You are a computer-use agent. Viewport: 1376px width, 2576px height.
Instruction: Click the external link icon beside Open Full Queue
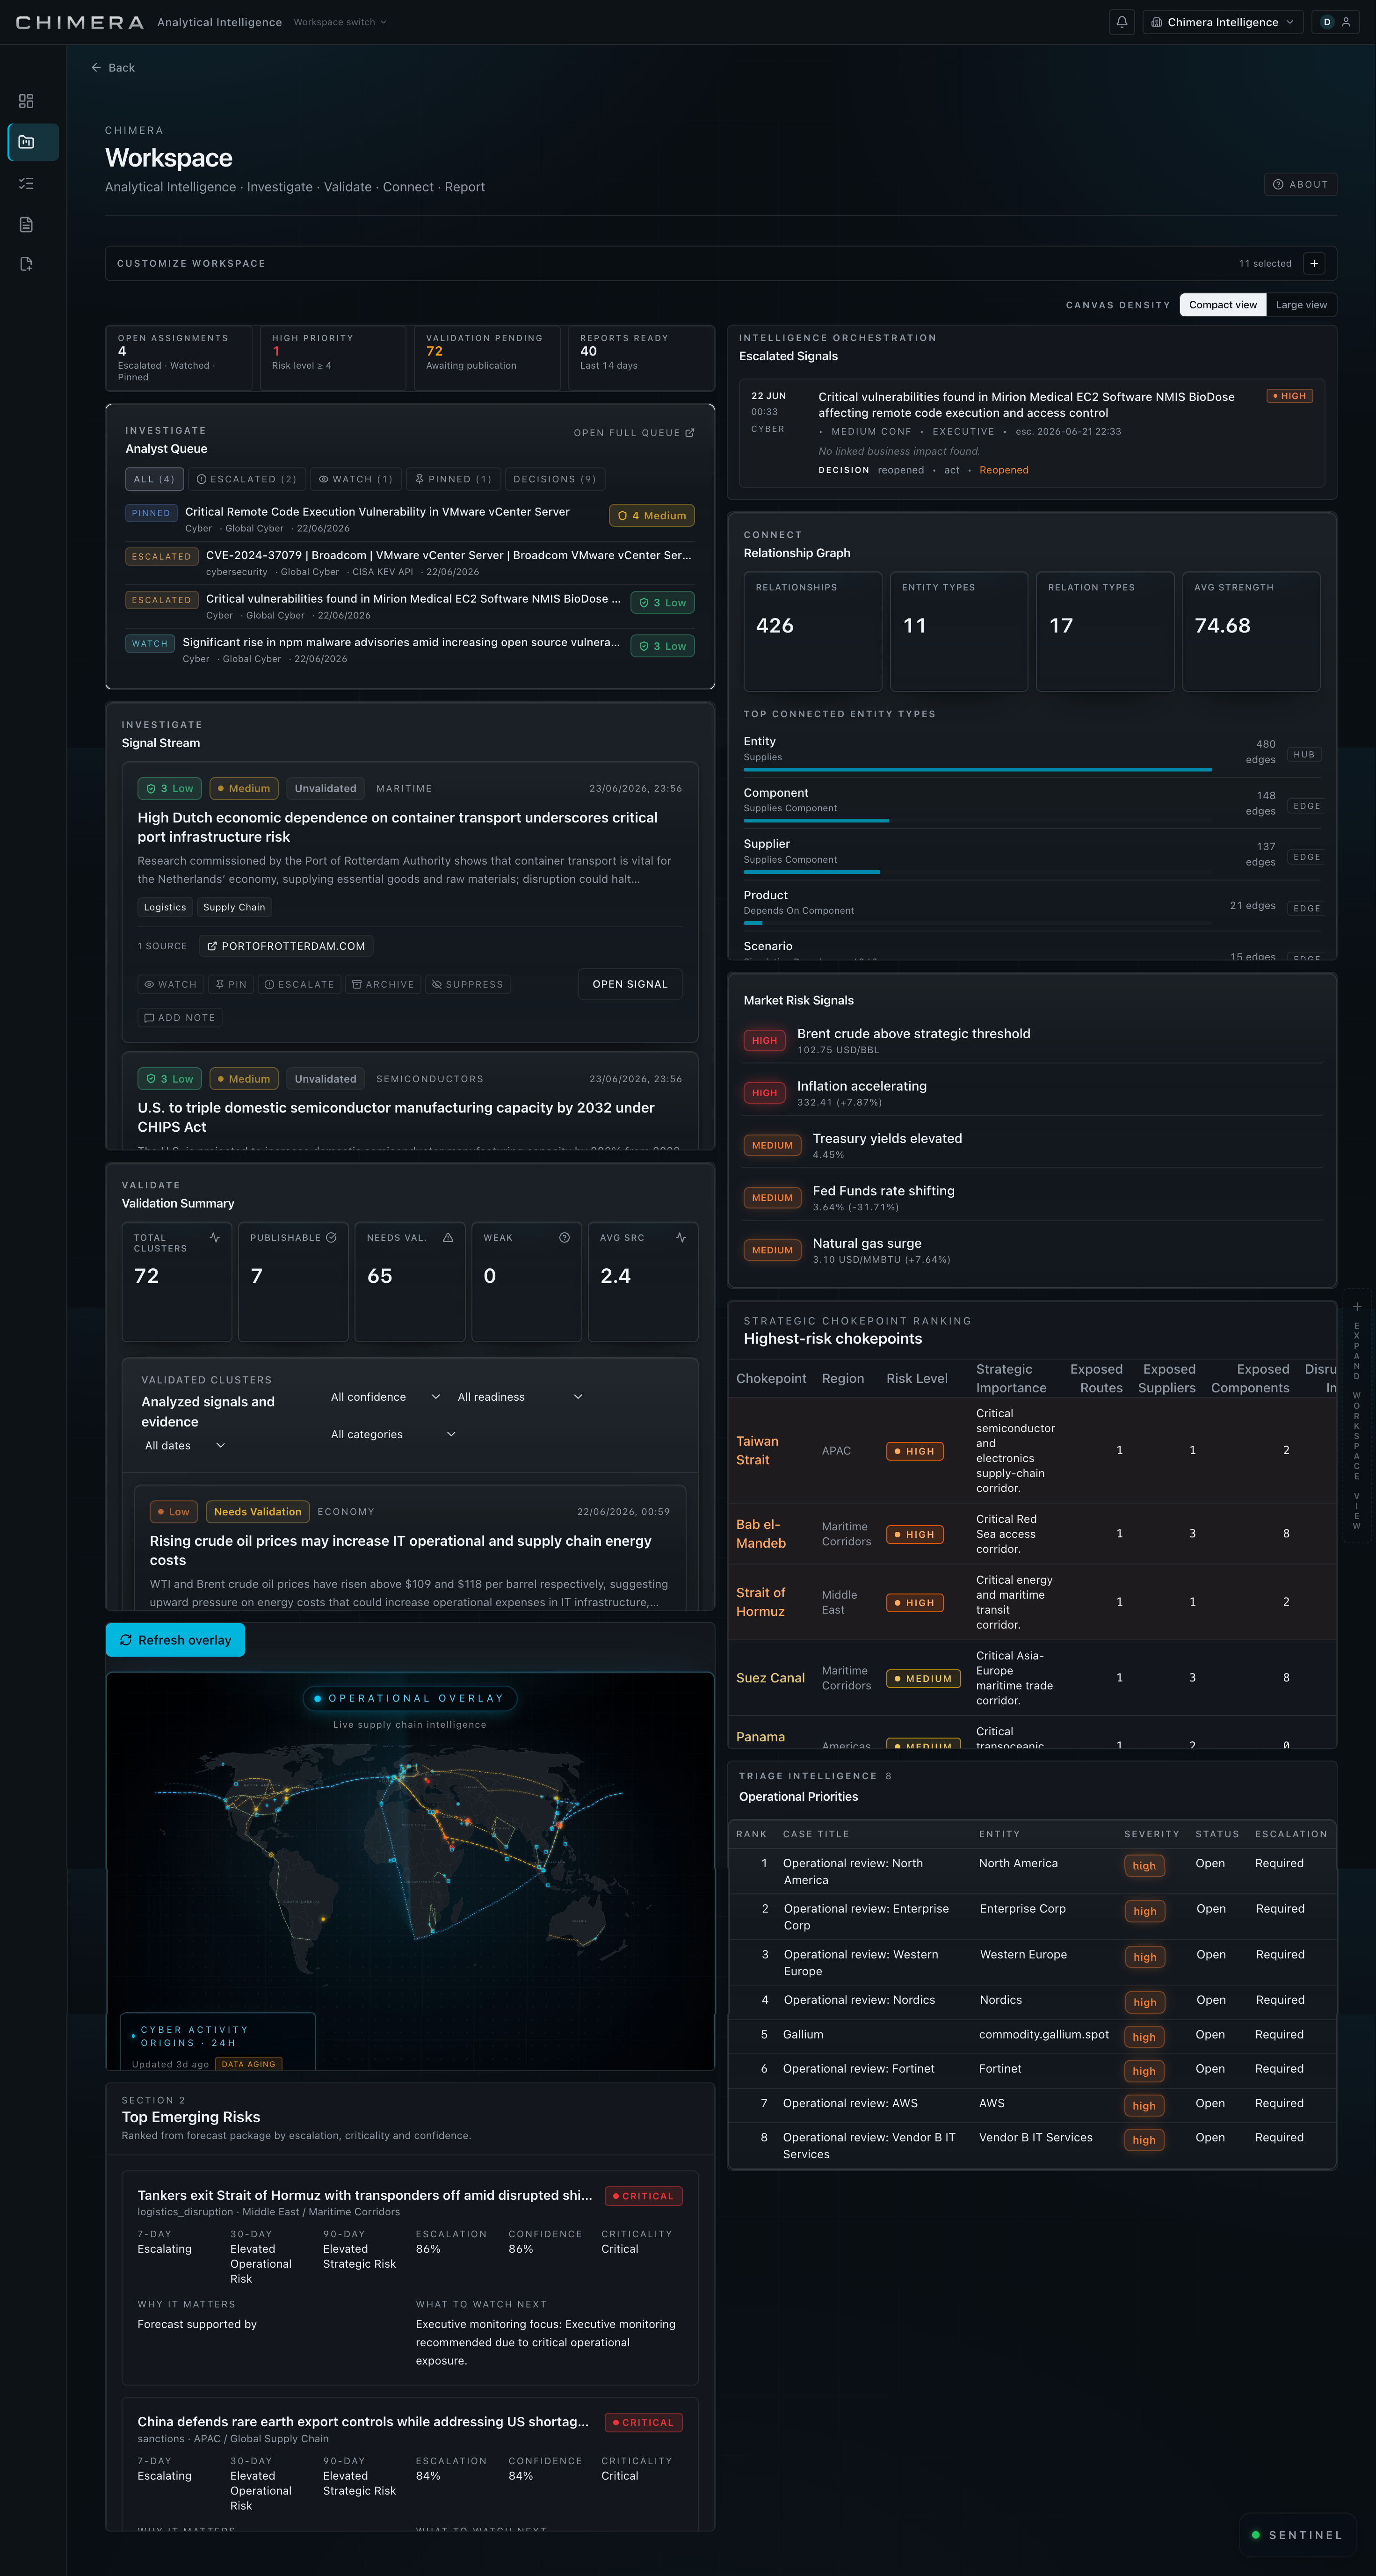(x=690, y=433)
